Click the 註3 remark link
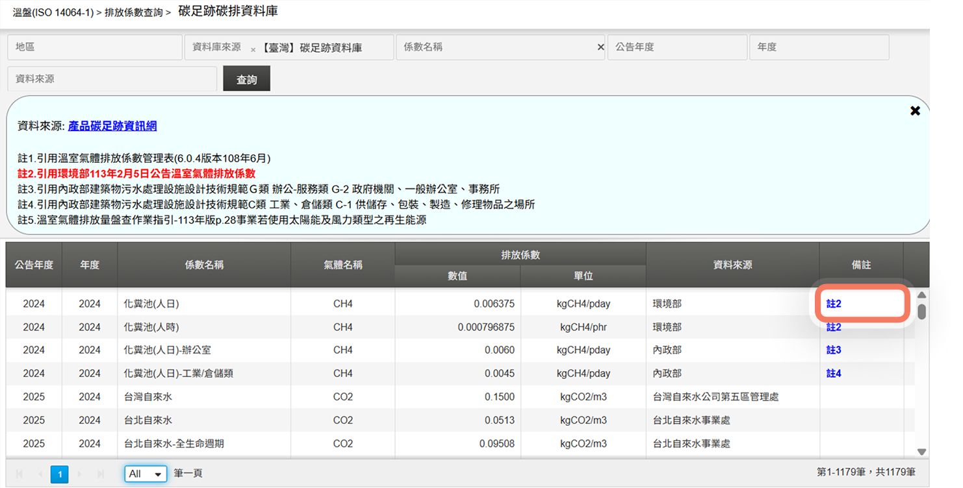 (834, 350)
